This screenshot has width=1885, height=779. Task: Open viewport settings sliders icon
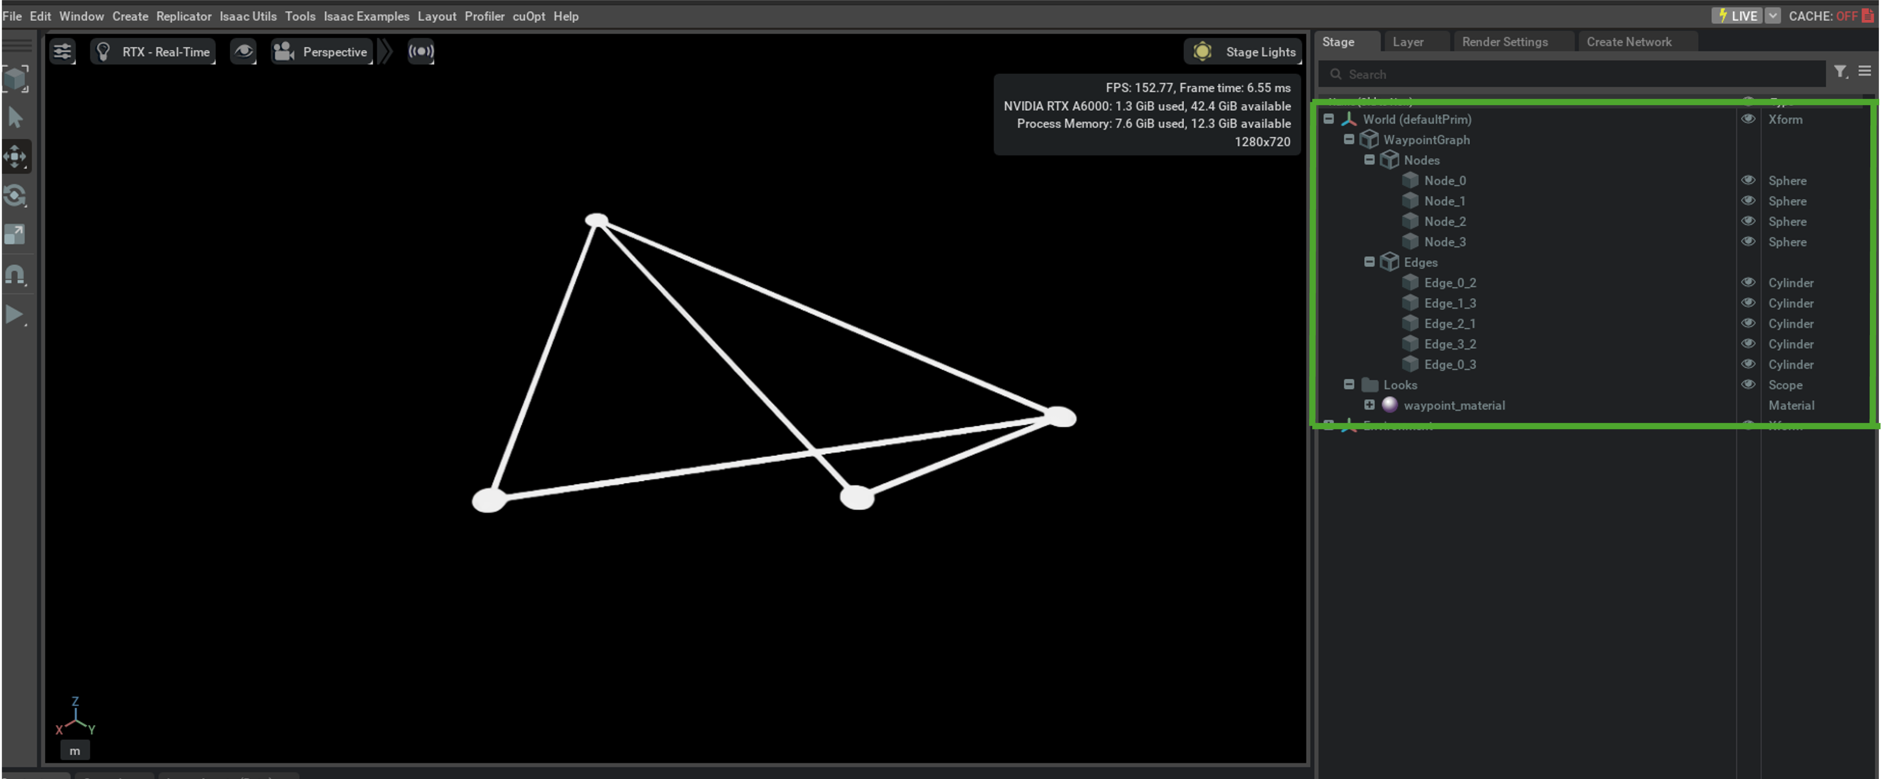63,51
